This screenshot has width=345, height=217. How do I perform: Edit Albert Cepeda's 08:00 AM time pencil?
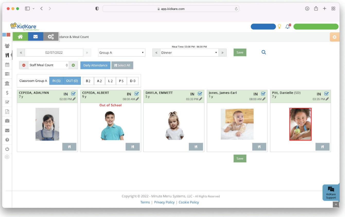click(137, 99)
